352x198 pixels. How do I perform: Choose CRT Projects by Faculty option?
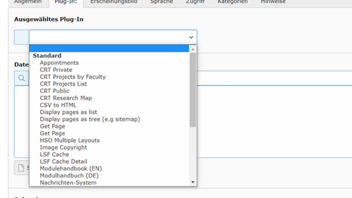73,77
